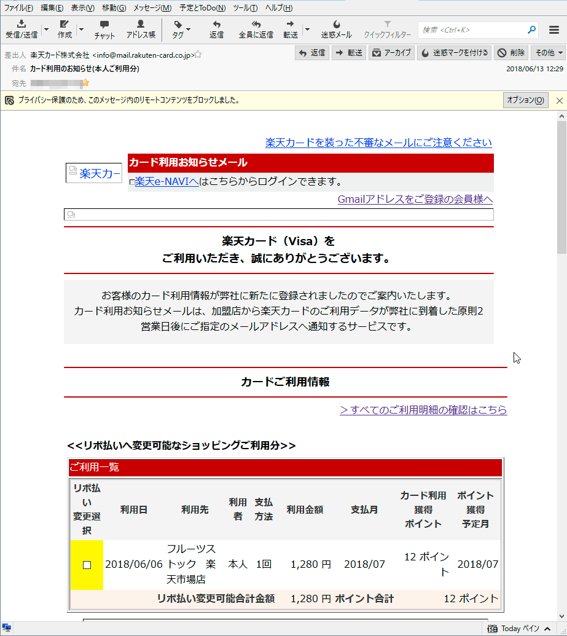The height and width of the screenshot is (636, 567).
Task: Open the その他 more actions dropdown
Action: (549, 53)
